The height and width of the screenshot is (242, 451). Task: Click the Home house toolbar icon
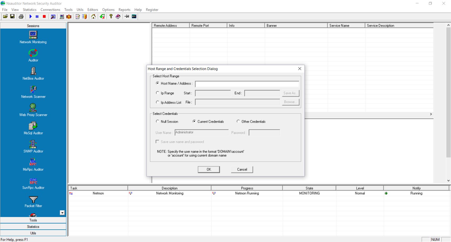pos(93,17)
